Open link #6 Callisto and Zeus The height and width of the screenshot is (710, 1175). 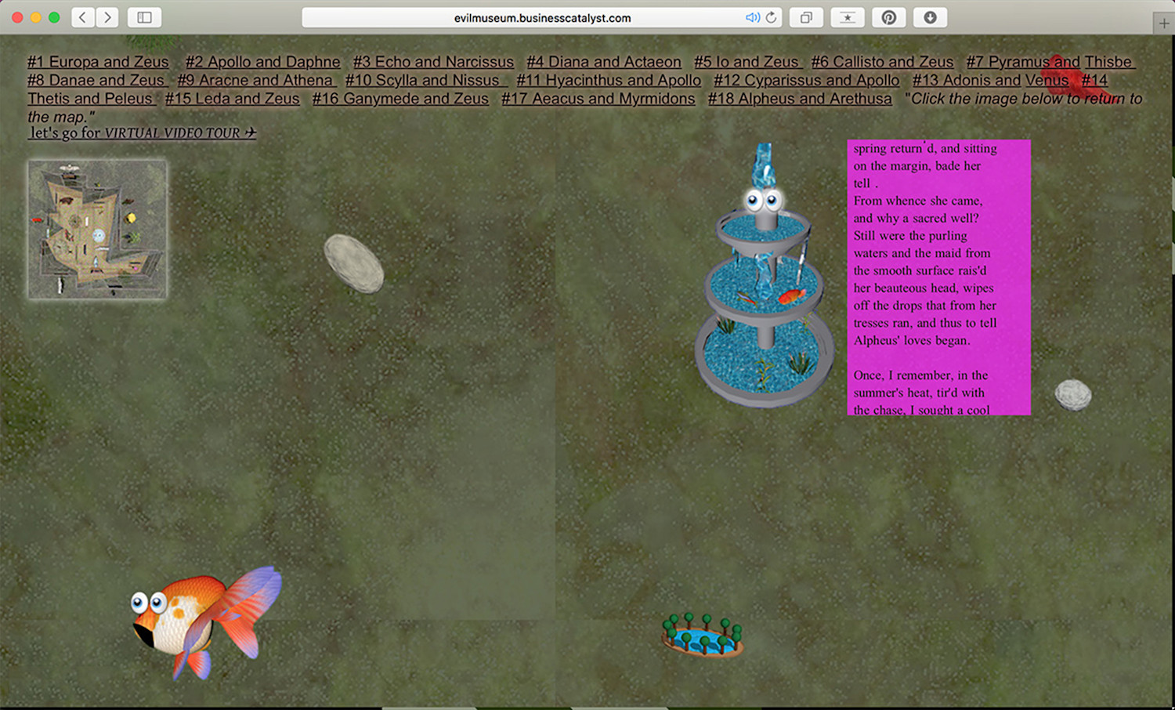coord(882,62)
